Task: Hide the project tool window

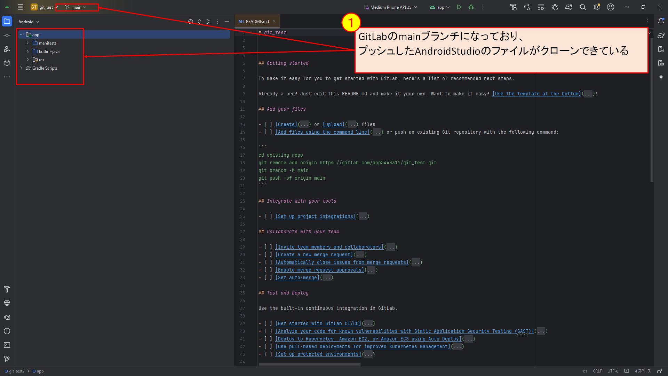Action: pos(227,22)
